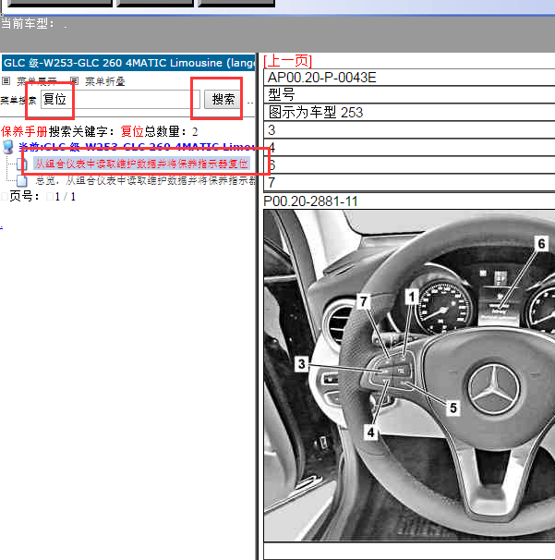Viewport: 555px width, 560px height.
Task: Click the table row labeled 3
Action: coord(409,130)
